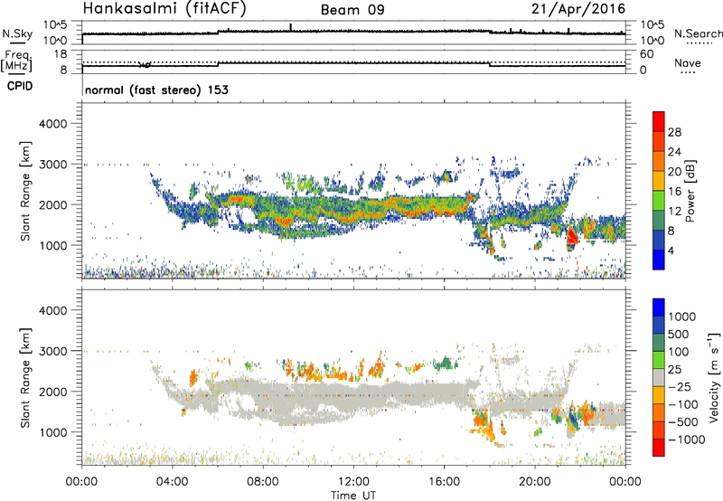Screen dimensions: 723x501
Task: Click the green velocity patch near 16:00 UT
Action: click(x=446, y=363)
